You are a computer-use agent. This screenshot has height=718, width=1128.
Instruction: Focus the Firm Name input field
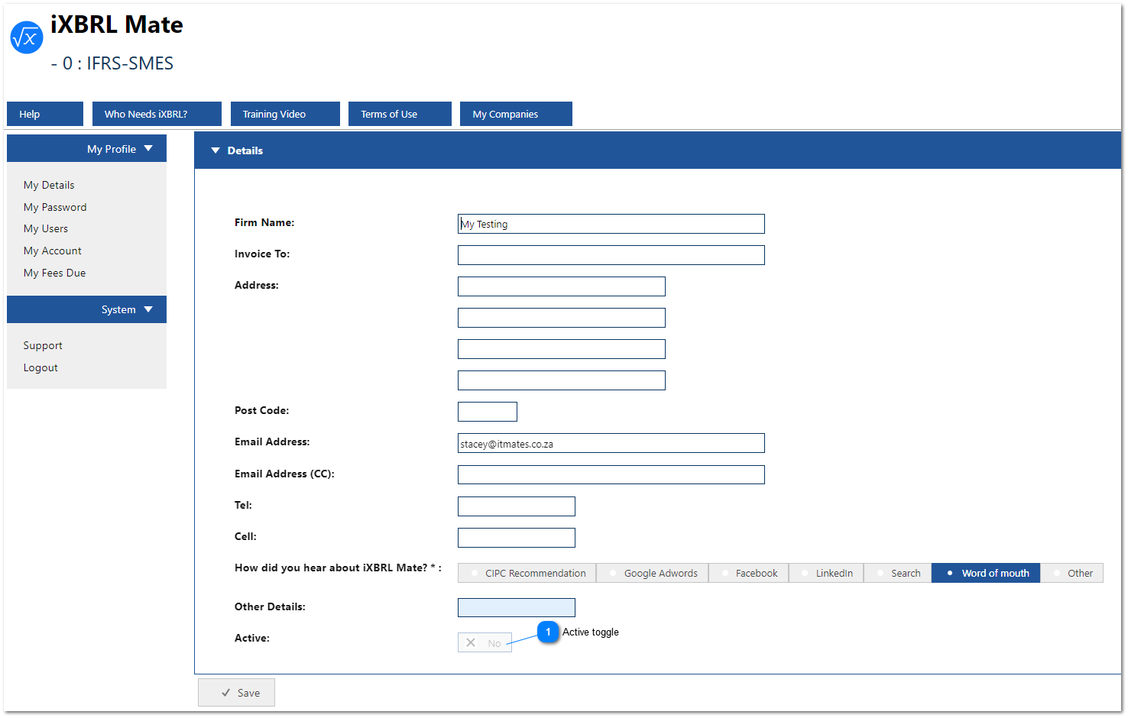pos(611,224)
